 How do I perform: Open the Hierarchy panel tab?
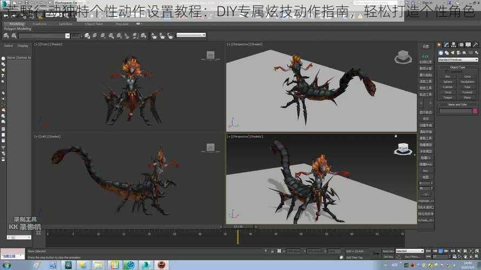coord(454,45)
